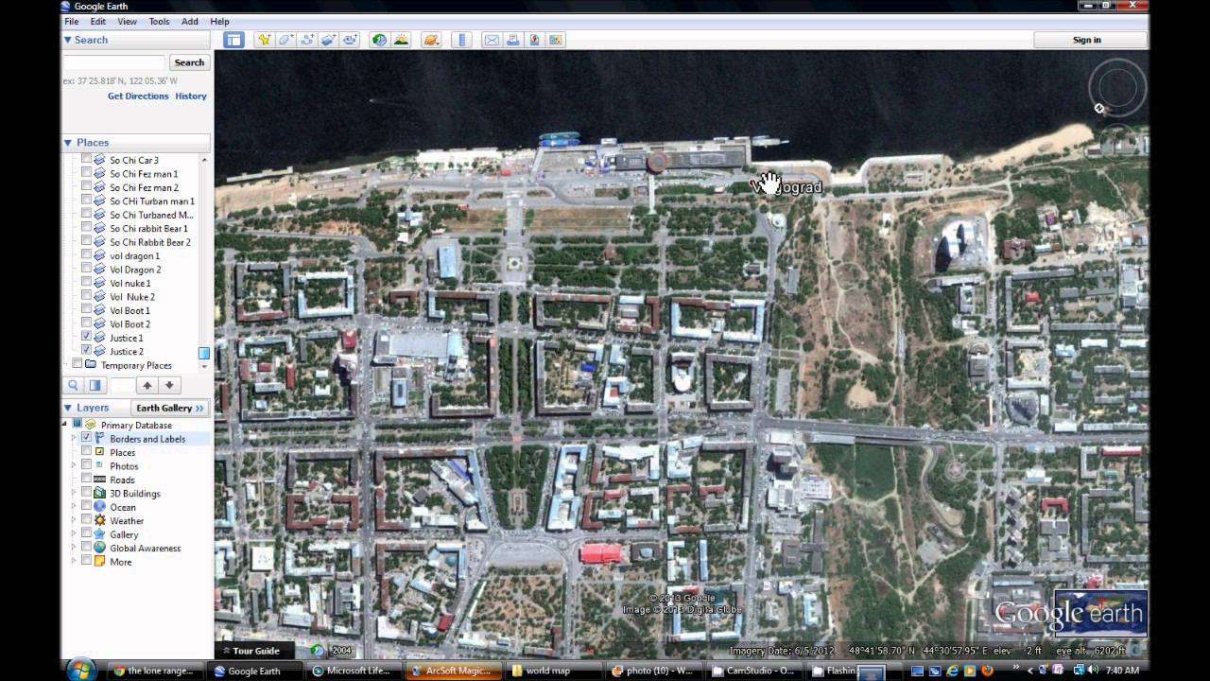Enable the Roads layer checkbox
Viewport: 1210px width, 681px height.
point(86,480)
